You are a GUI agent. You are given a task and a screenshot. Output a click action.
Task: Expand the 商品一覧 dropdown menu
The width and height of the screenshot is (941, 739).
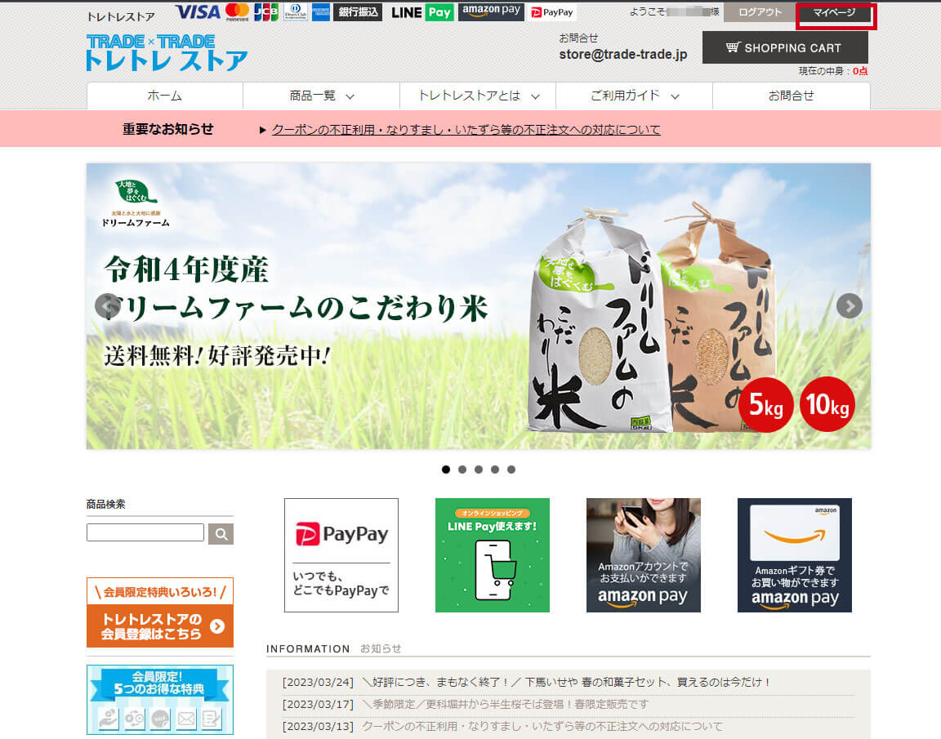(x=321, y=96)
